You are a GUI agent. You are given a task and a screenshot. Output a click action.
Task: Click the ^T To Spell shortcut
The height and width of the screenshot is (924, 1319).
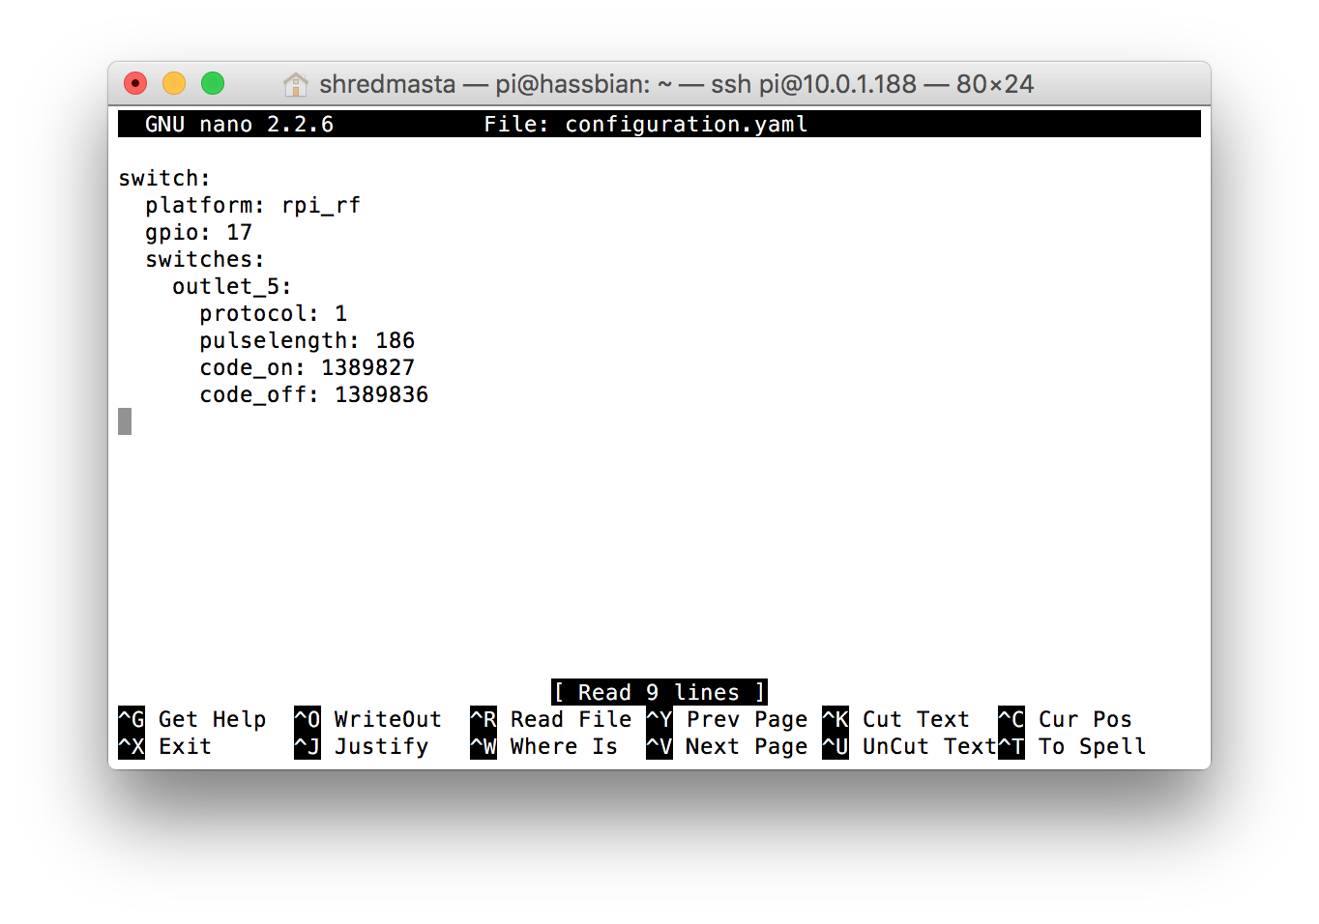1072,746
